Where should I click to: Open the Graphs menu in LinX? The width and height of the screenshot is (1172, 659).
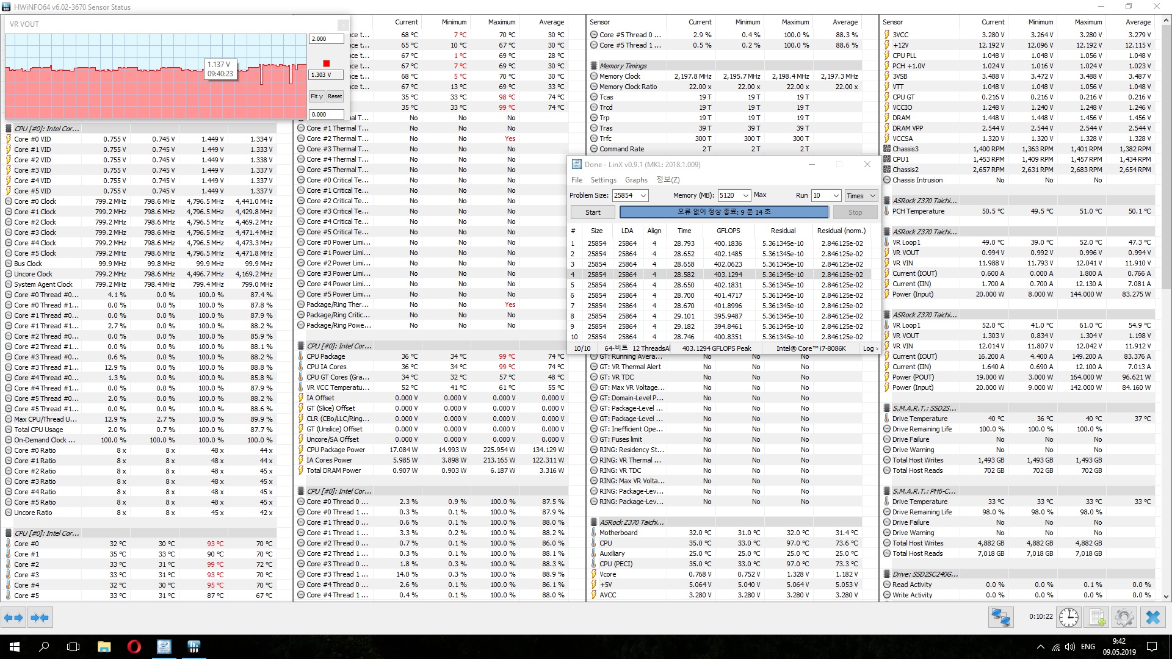point(636,180)
